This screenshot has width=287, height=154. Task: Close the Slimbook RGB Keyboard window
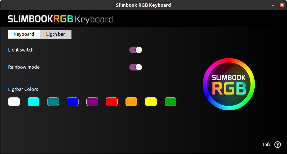tap(282, 5)
